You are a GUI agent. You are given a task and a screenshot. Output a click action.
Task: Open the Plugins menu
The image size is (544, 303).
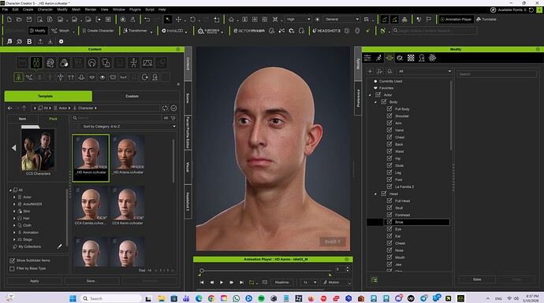pyautogui.click(x=135, y=9)
